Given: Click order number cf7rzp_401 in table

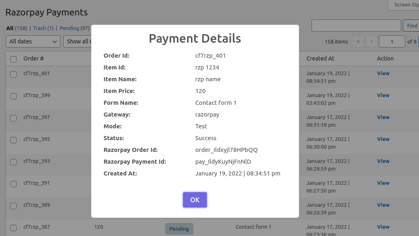Looking at the screenshot, I should 37,73.
